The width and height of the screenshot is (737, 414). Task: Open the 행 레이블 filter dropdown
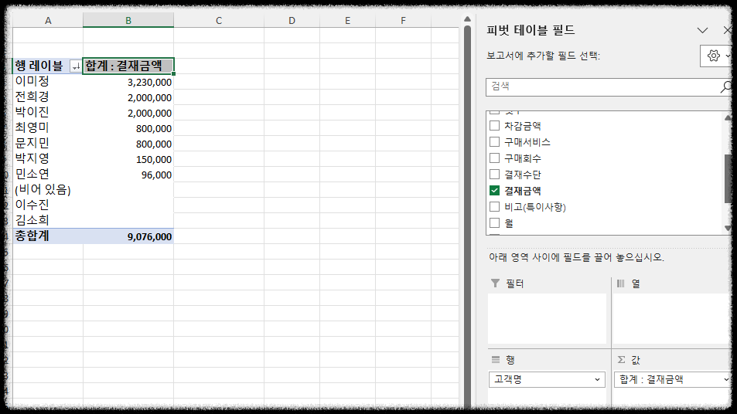(75, 66)
